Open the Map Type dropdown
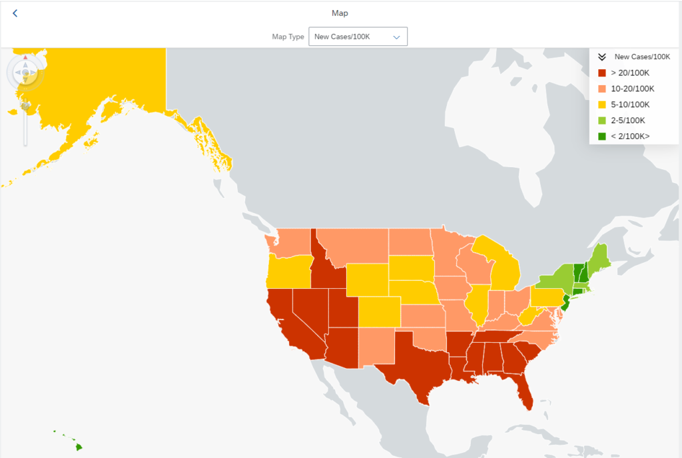 click(x=358, y=37)
